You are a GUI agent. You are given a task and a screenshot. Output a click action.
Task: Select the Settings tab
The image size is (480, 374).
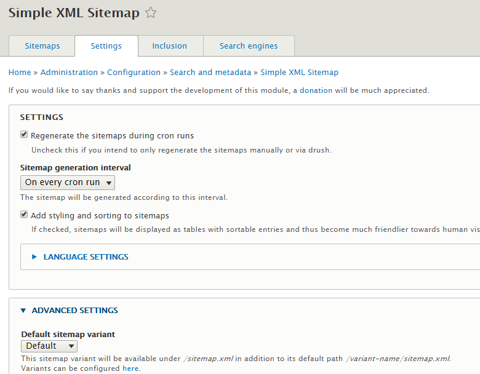coord(106,46)
